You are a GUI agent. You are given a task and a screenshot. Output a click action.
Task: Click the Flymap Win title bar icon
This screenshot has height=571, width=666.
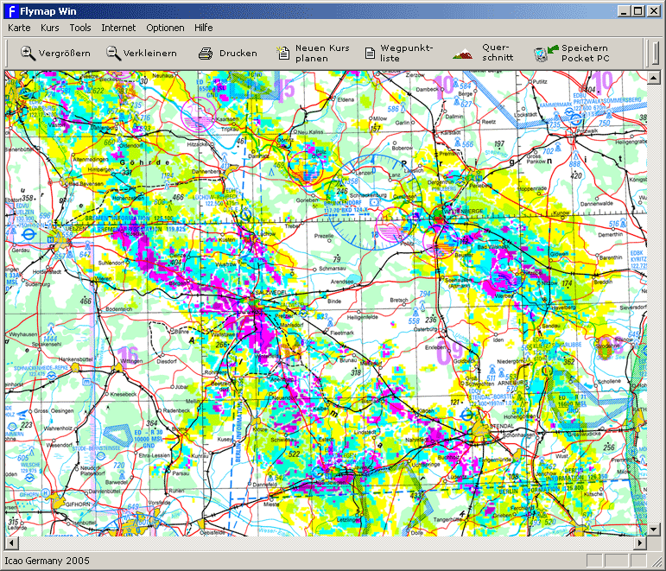click(x=12, y=11)
